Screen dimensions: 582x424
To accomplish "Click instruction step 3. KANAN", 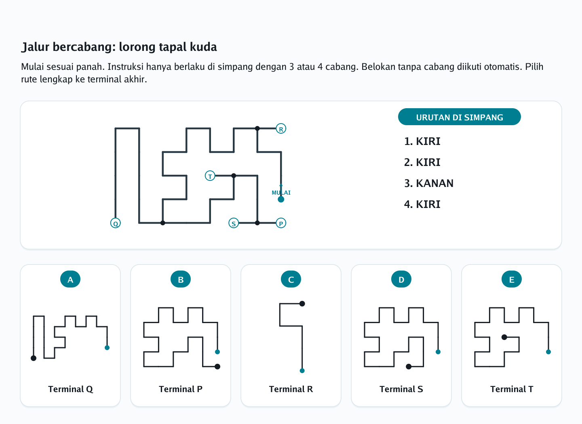I will pos(429,183).
